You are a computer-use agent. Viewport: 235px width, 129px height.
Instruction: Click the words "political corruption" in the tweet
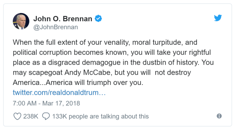42,52
